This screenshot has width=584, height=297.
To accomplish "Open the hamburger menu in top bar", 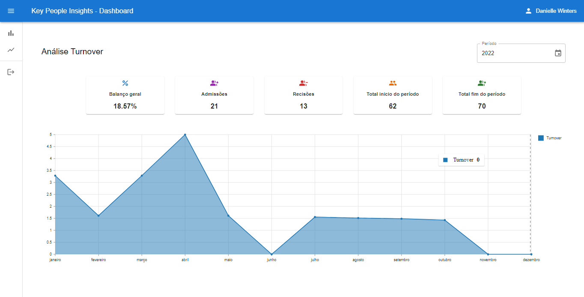I will (11, 11).
